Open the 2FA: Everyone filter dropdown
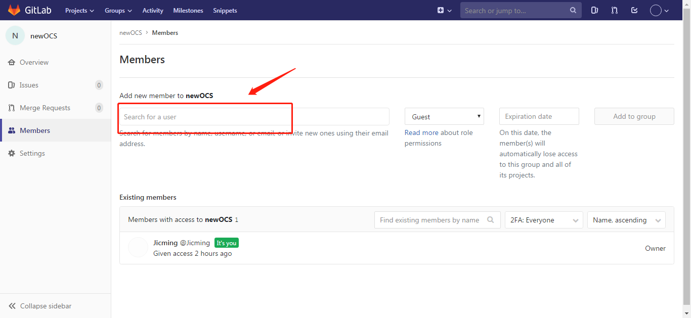The image size is (691, 318). pyautogui.click(x=543, y=220)
